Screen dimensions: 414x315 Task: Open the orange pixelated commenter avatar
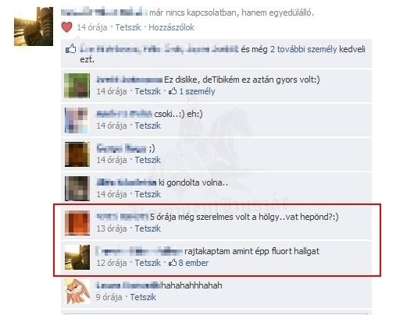[x=77, y=223]
